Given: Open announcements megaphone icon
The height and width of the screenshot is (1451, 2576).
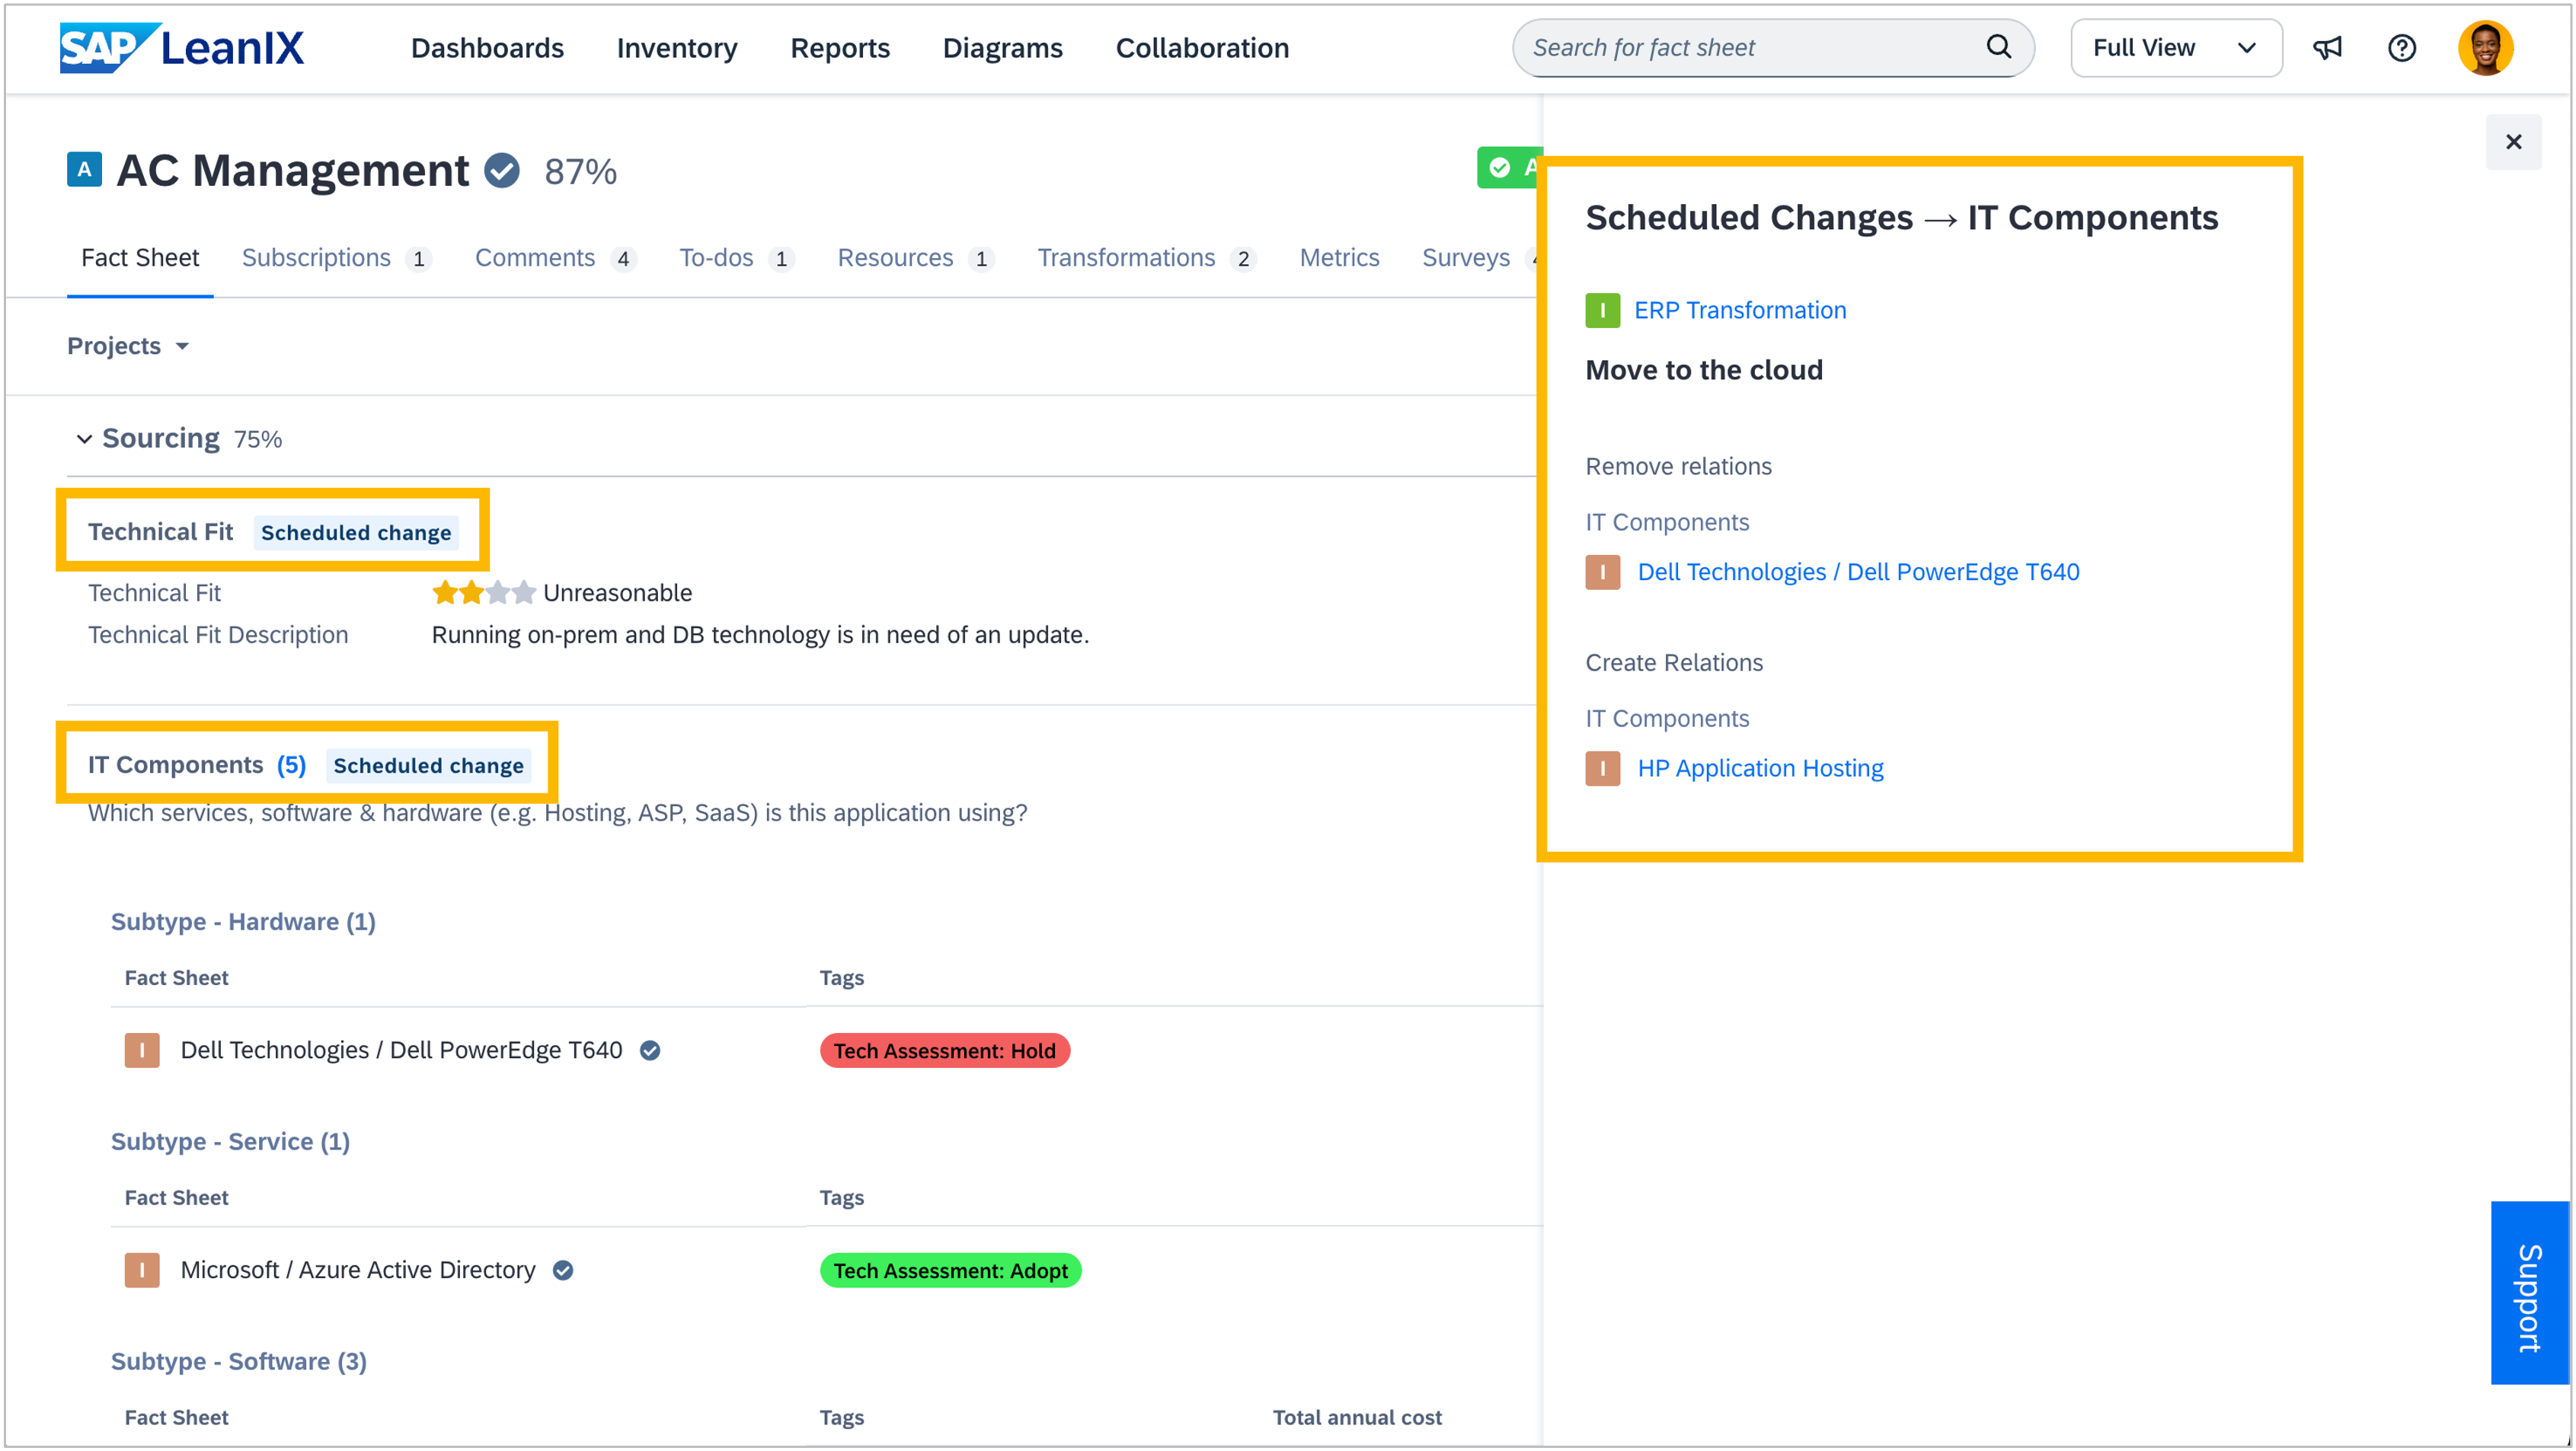Looking at the screenshot, I should 2327,48.
